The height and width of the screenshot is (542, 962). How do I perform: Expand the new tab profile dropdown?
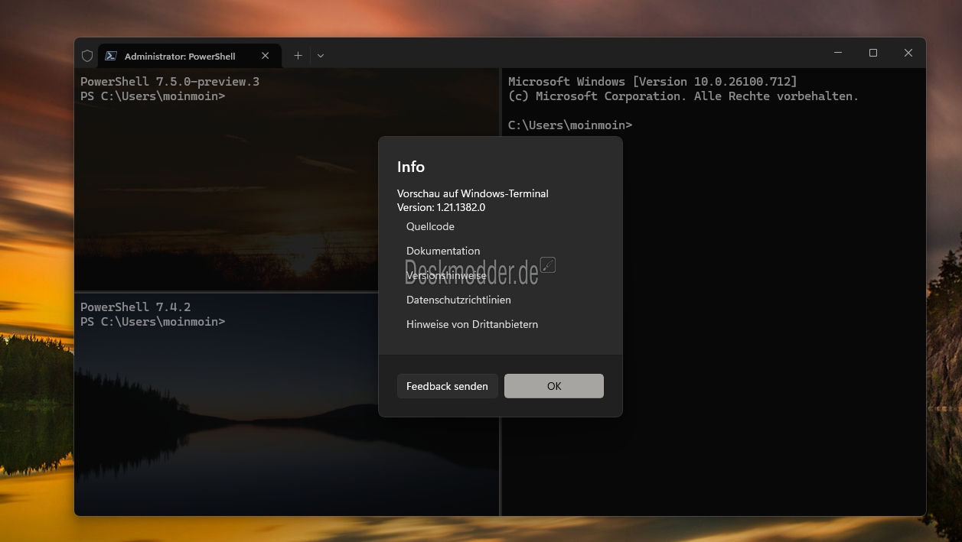coord(321,56)
